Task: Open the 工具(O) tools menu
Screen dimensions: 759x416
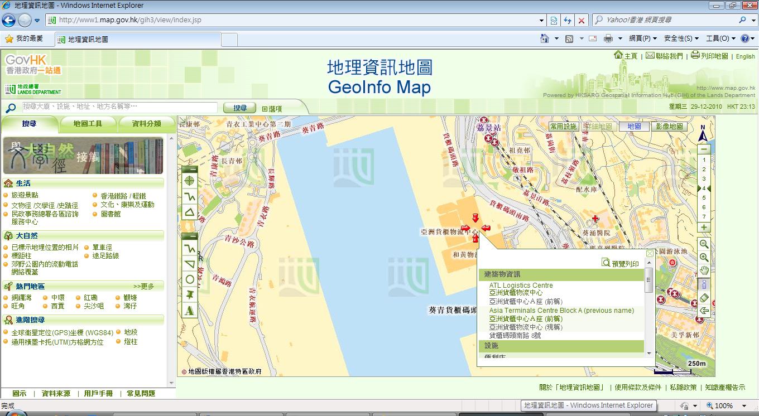Action: coord(721,38)
